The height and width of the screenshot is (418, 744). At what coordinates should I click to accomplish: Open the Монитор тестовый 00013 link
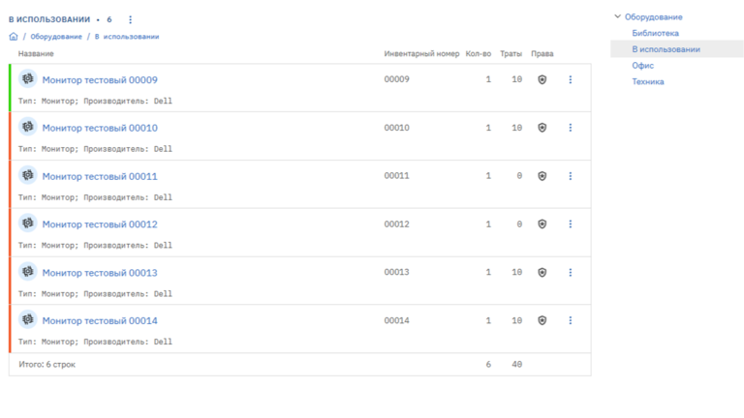click(100, 273)
